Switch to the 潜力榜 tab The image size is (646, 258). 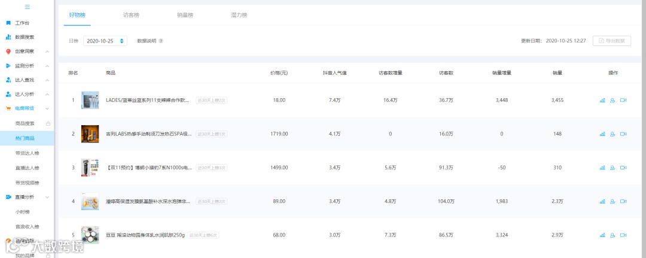(x=239, y=15)
